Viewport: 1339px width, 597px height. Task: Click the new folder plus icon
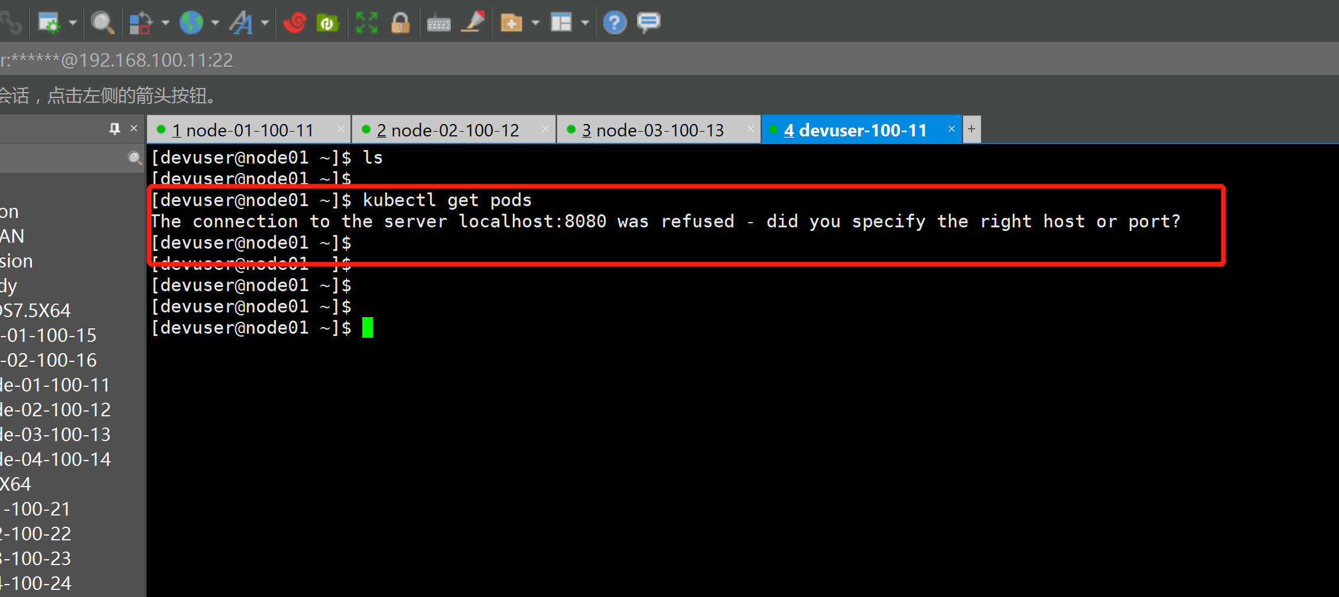pyautogui.click(x=511, y=23)
